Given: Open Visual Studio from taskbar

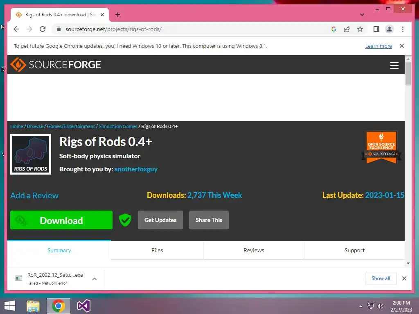Looking at the screenshot, I should pos(84,306).
